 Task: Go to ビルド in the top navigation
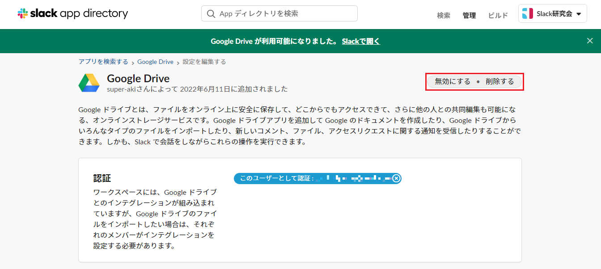tap(498, 15)
